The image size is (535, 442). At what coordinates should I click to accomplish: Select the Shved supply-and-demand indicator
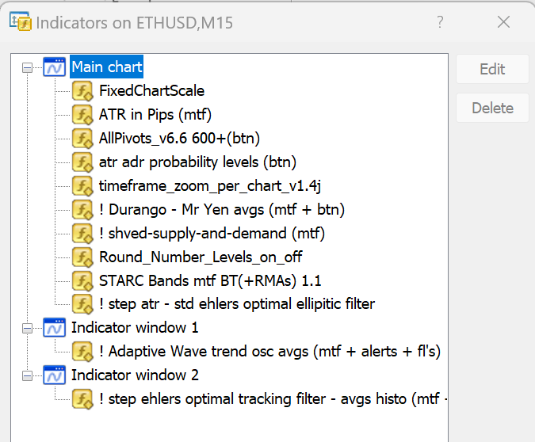click(212, 233)
